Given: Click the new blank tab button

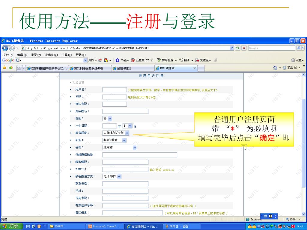Looking at the screenshot, I should click(201, 68).
